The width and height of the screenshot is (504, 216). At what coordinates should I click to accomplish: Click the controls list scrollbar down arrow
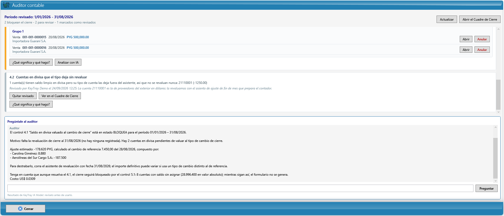click(x=498, y=112)
